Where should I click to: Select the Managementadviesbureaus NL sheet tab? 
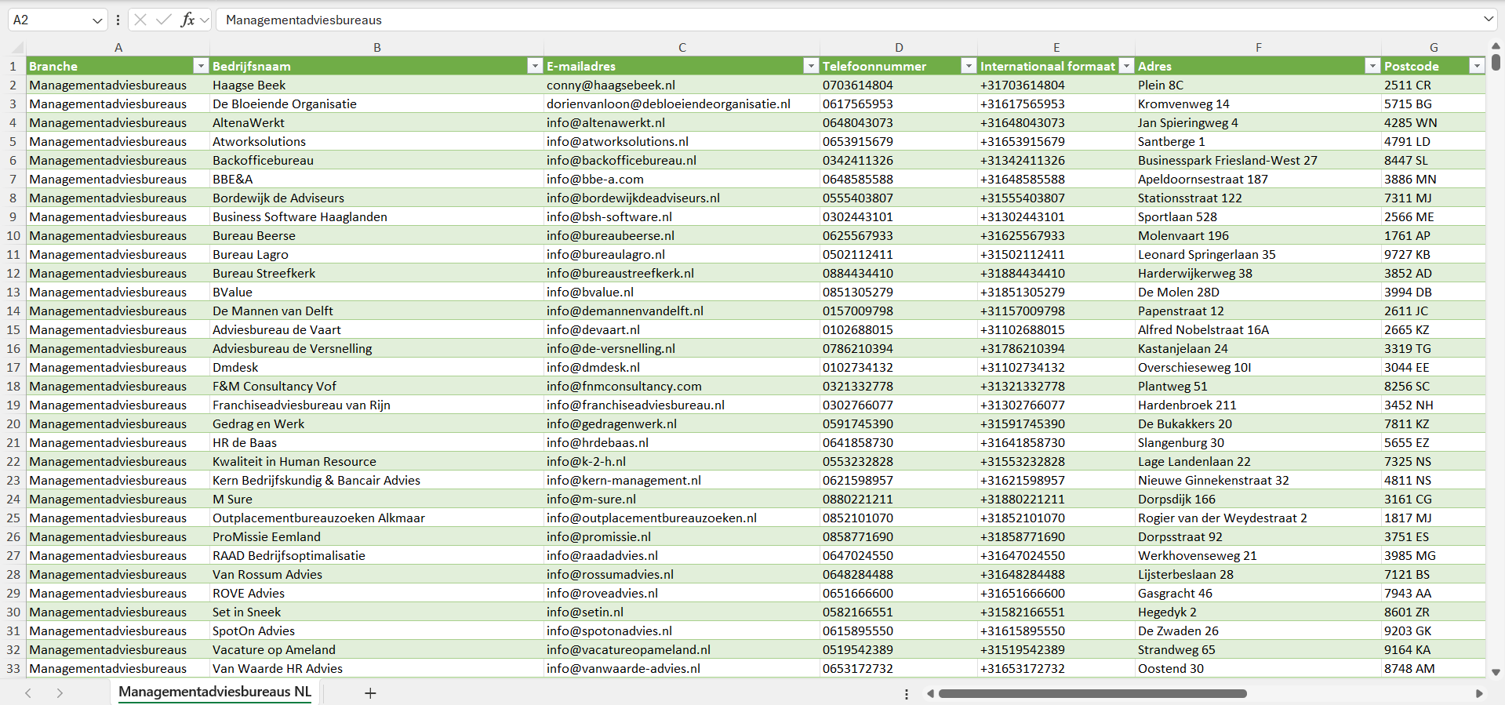[x=215, y=692]
